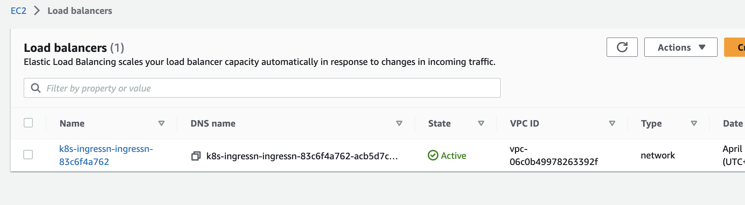Click the breadcrumb chevron after EC2
The image size is (745, 205).
click(x=37, y=11)
